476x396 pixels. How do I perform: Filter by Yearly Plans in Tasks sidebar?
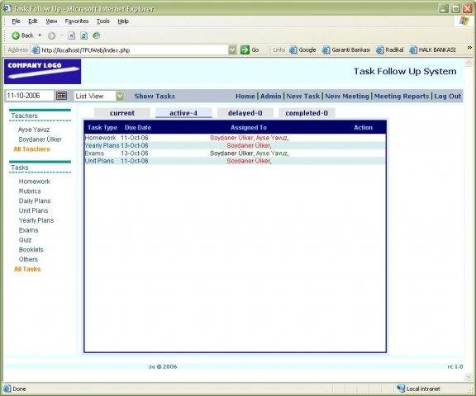pos(36,220)
